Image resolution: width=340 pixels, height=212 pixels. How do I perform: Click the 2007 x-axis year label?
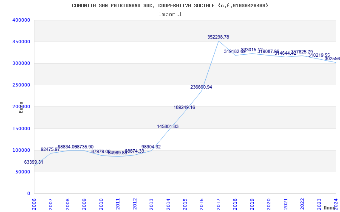click(x=51, y=204)
